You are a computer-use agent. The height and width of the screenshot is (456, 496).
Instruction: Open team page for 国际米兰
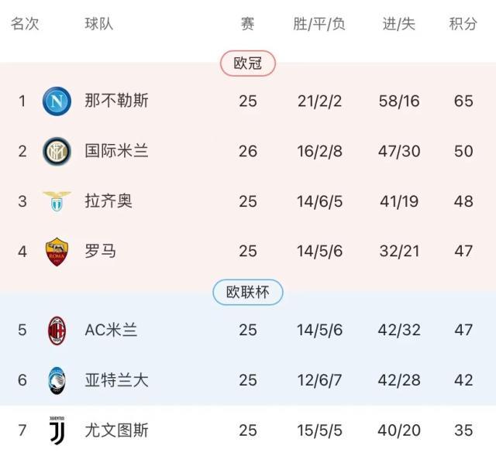[x=117, y=150]
